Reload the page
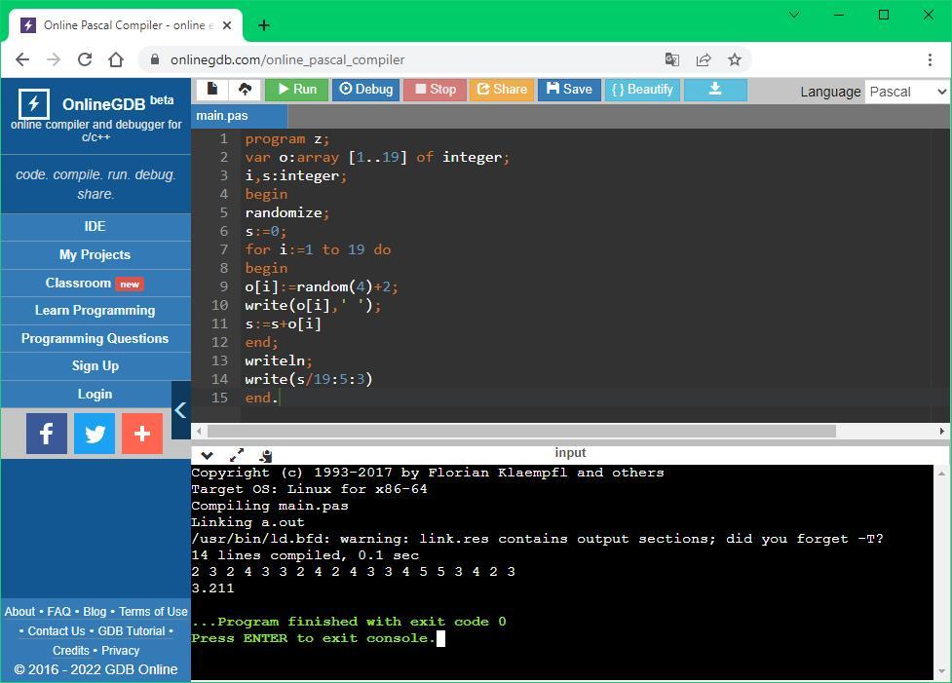Screen dimensions: 952x683 (x=85, y=59)
